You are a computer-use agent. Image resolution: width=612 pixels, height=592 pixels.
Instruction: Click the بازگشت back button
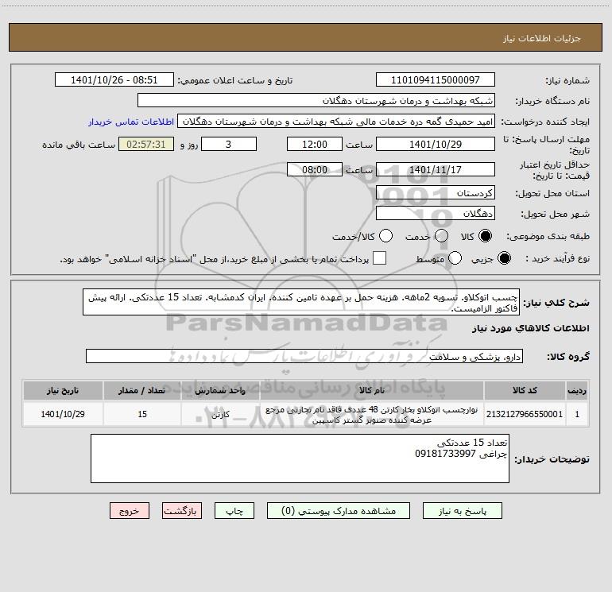point(182,511)
